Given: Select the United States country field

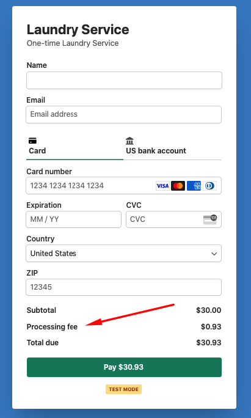Looking at the screenshot, I should point(123,253).
